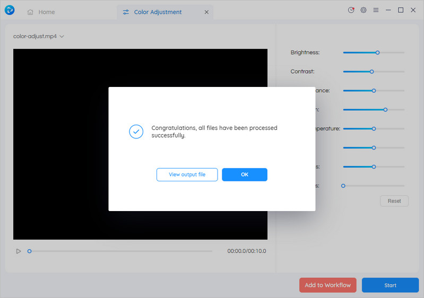Open the task history clock icon
Screen dimensions: 424x298
click(x=351, y=10)
